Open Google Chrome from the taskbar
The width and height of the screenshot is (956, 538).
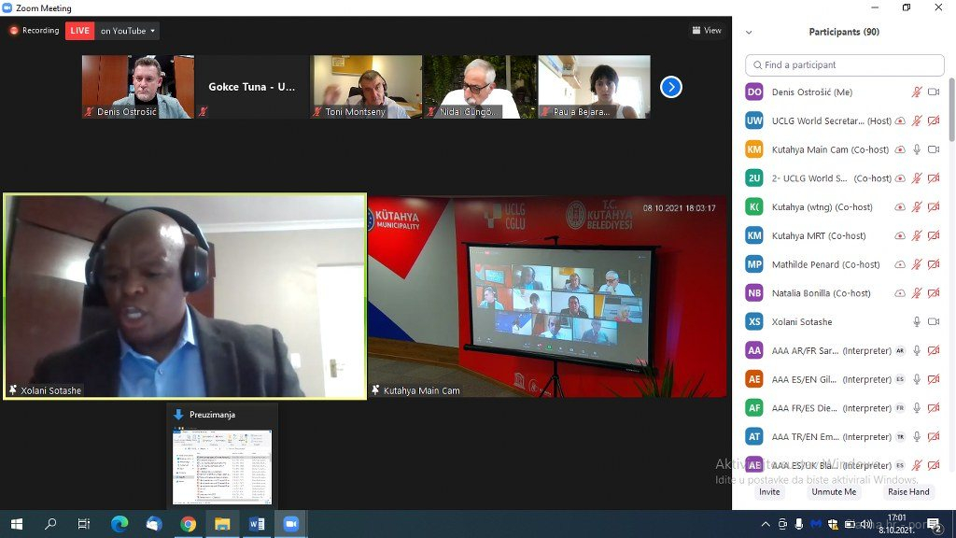(188, 524)
